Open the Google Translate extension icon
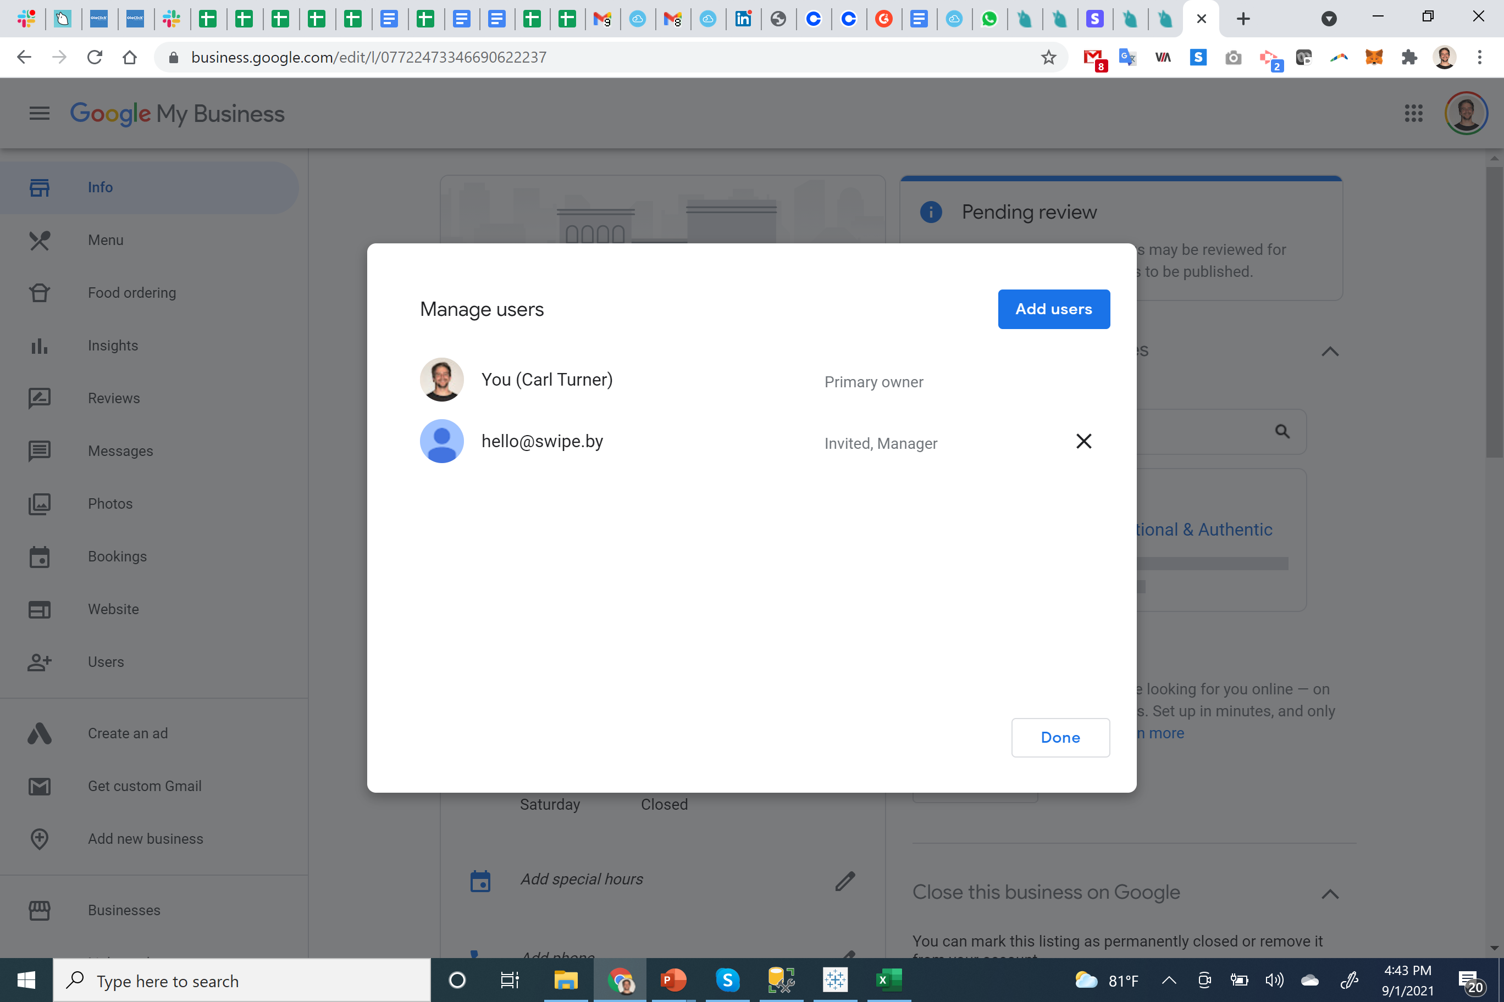Image resolution: width=1504 pixels, height=1002 pixels. point(1127,58)
